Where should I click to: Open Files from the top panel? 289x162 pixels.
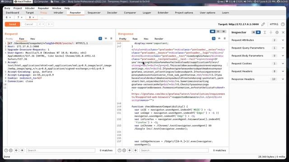[x=55, y=1]
